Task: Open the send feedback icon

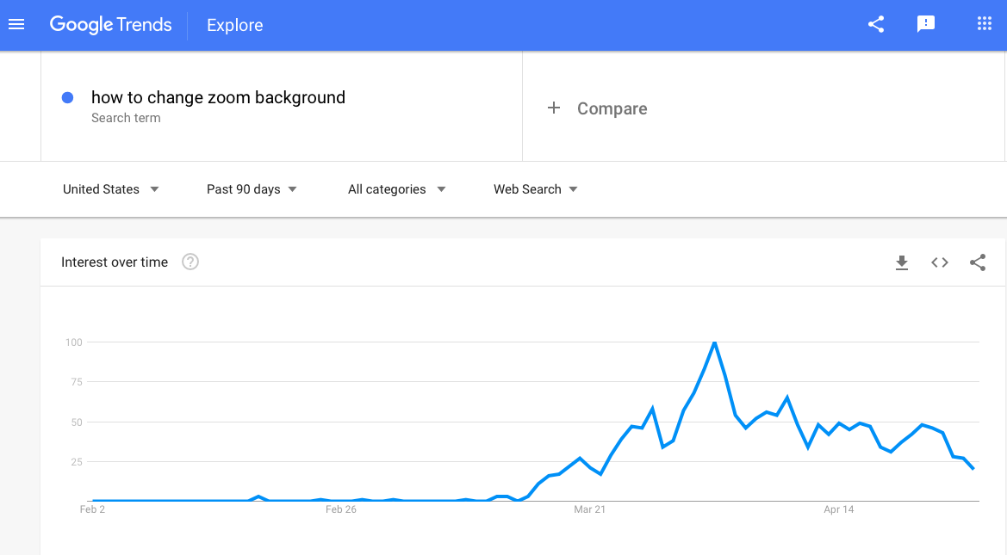Action: (x=925, y=24)
